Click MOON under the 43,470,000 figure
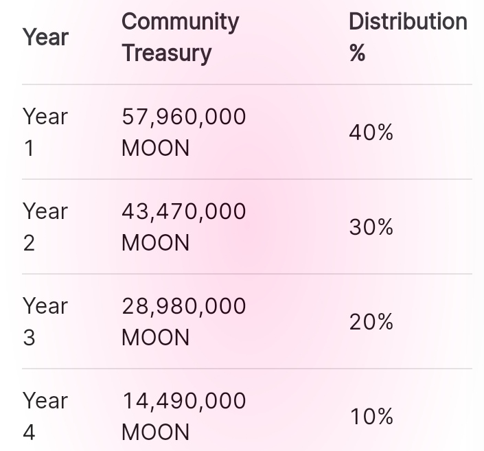Image resolution: width=484 pixels, height=451 pixels. pos(155,243)
